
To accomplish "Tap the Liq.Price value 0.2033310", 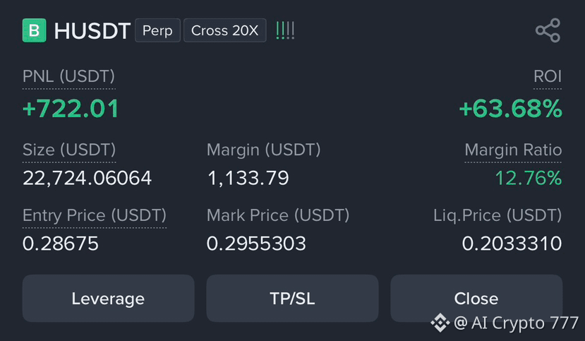I will 512,244.
